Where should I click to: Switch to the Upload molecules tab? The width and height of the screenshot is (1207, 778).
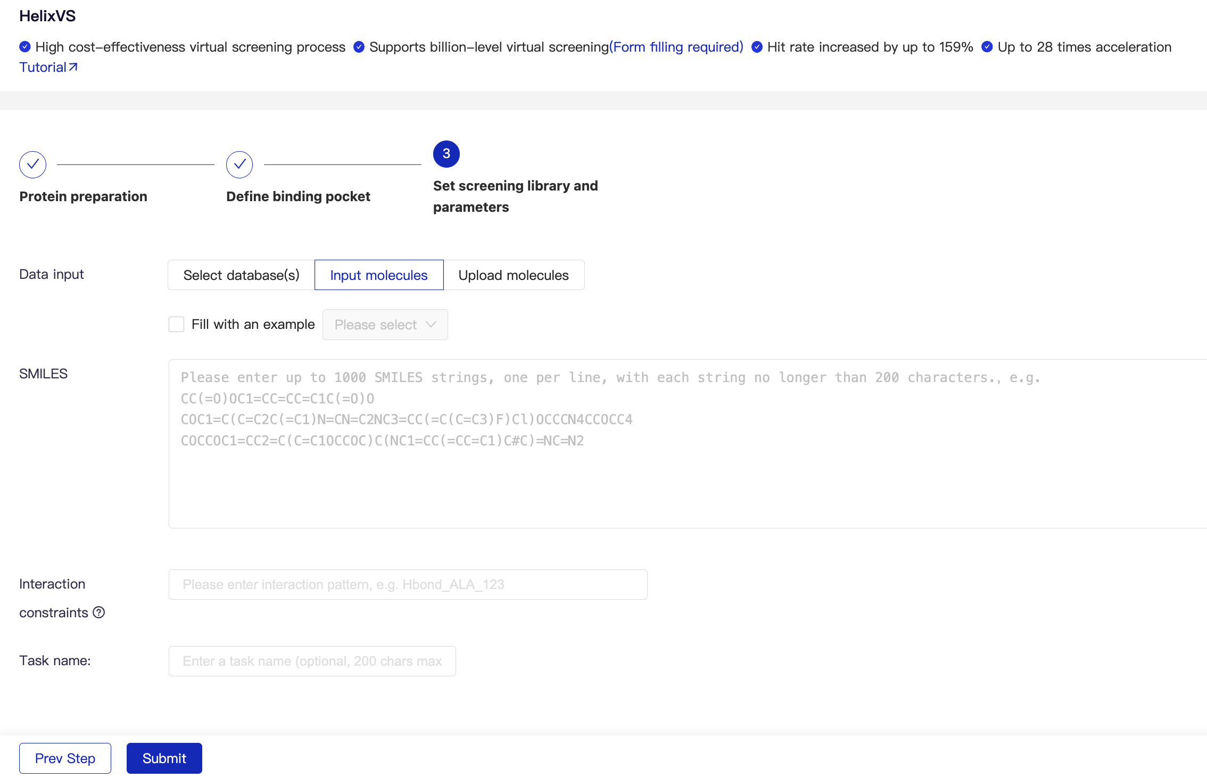tap(513, 275)
